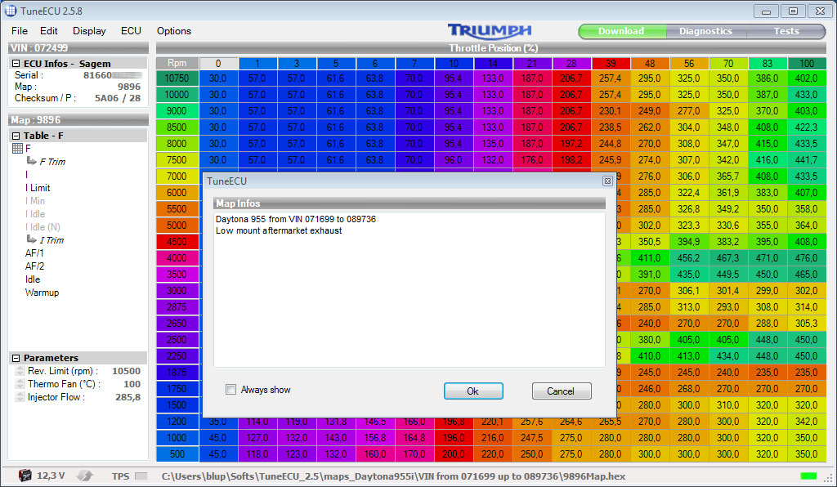Select the I table item
Viewport: 837px width, 487px height.
pyautogui.click(x=26, y=174)
